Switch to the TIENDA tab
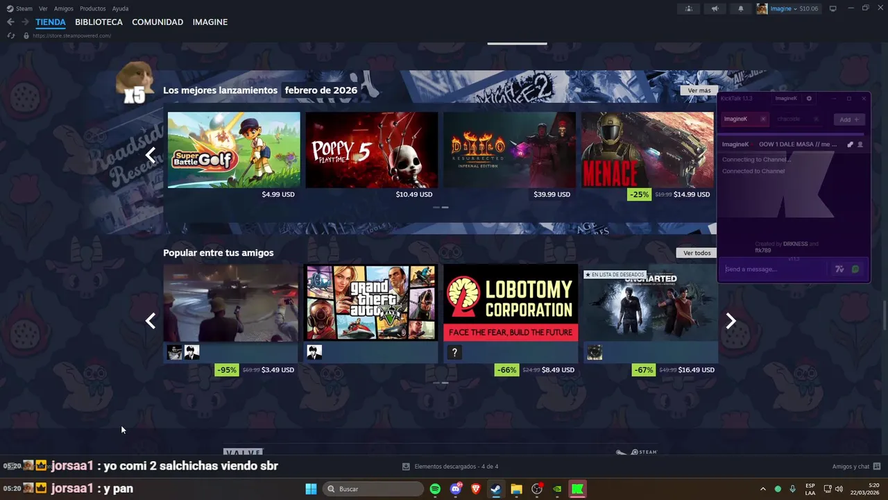 [x=51, y=22]
